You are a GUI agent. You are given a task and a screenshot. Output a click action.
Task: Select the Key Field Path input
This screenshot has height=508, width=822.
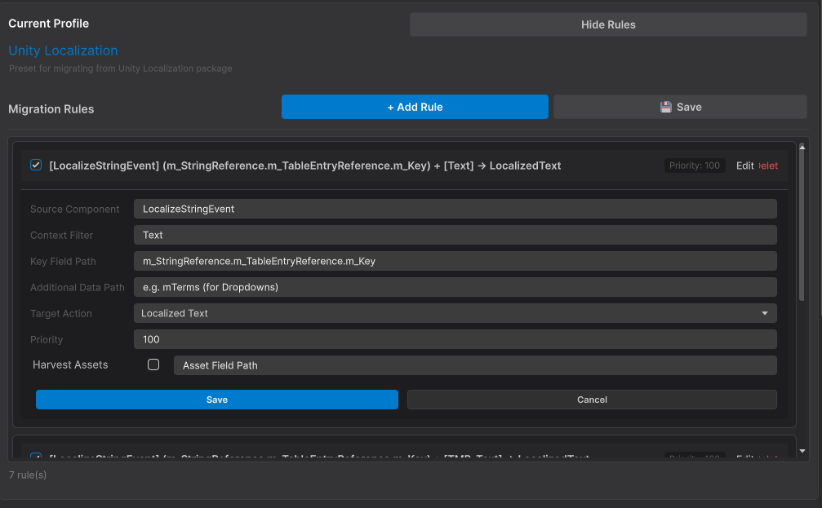pos(455,261)
